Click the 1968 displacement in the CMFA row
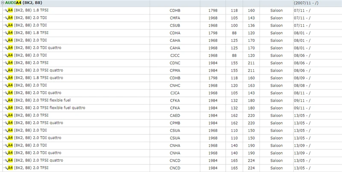 tap(213, 18)
